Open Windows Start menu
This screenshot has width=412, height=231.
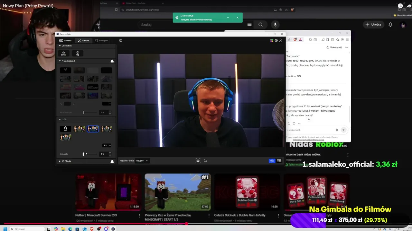pyautogui.click(x=5, y=229)
